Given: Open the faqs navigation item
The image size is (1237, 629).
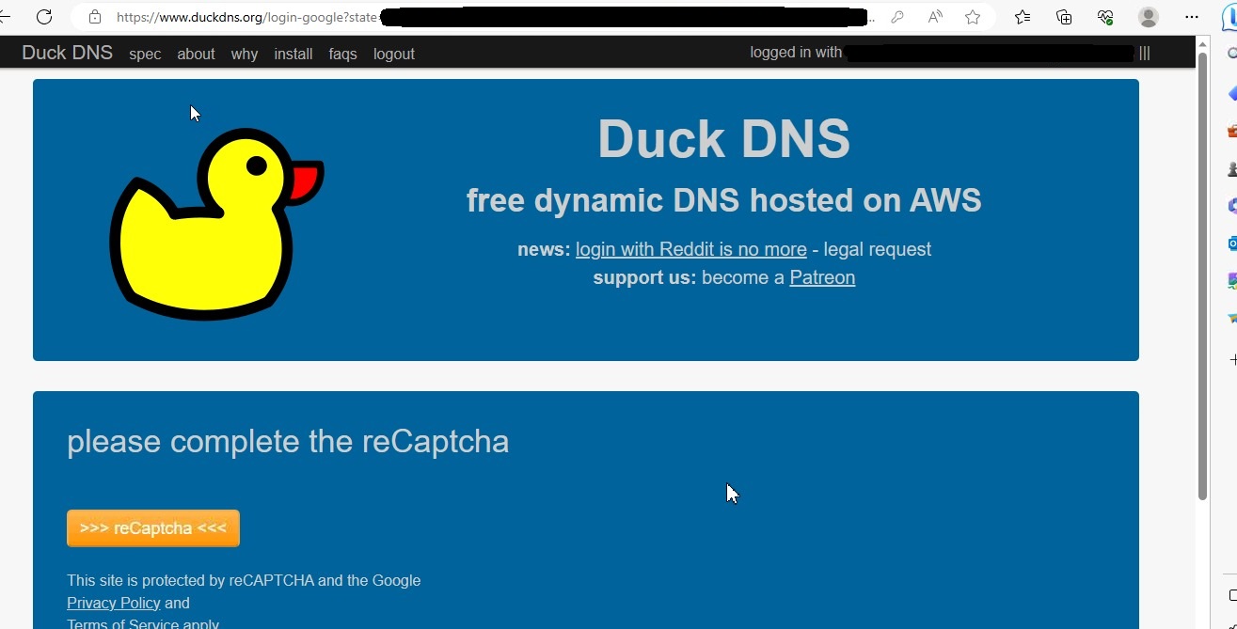Looking at the screenshot, I should 342,54.
